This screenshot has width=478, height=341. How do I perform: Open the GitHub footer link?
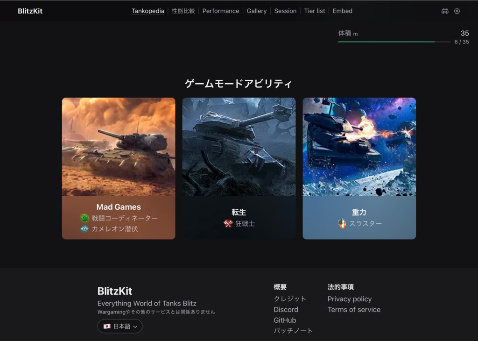pos(285,320)
